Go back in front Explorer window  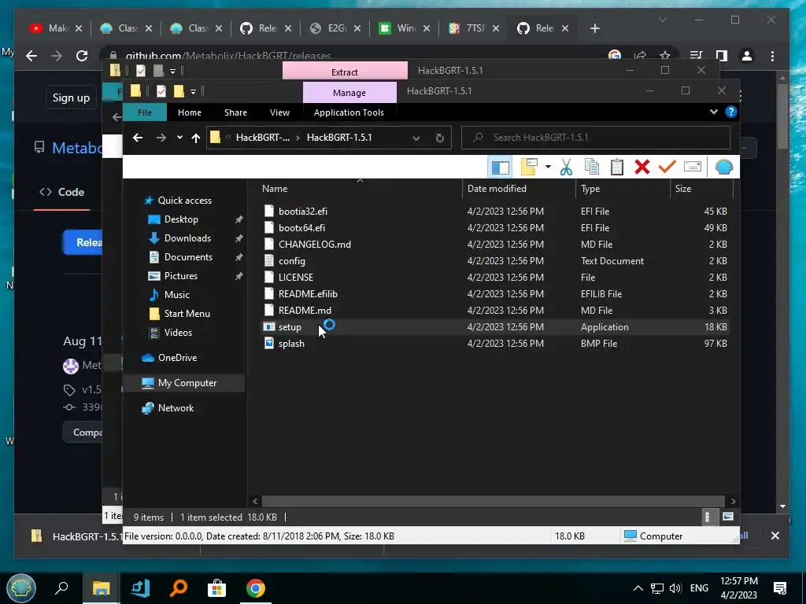tap(138, 138)
